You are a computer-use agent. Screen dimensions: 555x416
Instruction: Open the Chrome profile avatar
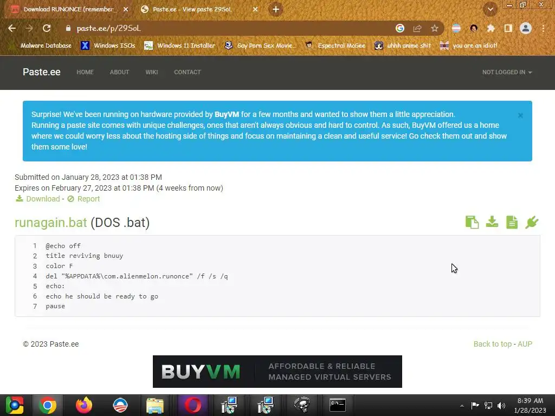[526, 28]
